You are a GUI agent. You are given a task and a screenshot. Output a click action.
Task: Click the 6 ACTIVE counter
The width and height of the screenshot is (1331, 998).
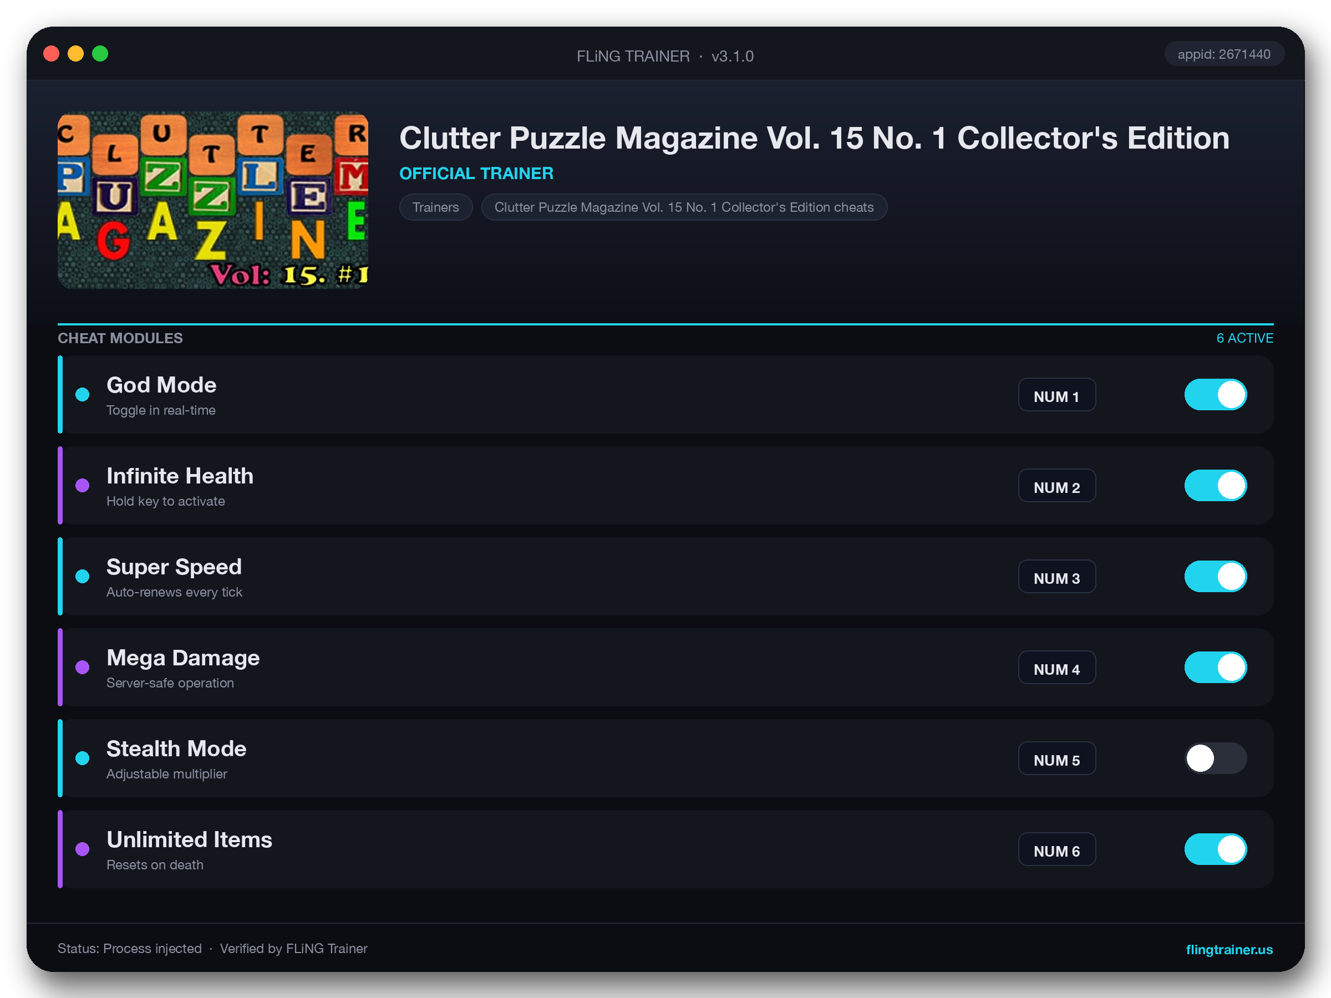[1244, 338]
